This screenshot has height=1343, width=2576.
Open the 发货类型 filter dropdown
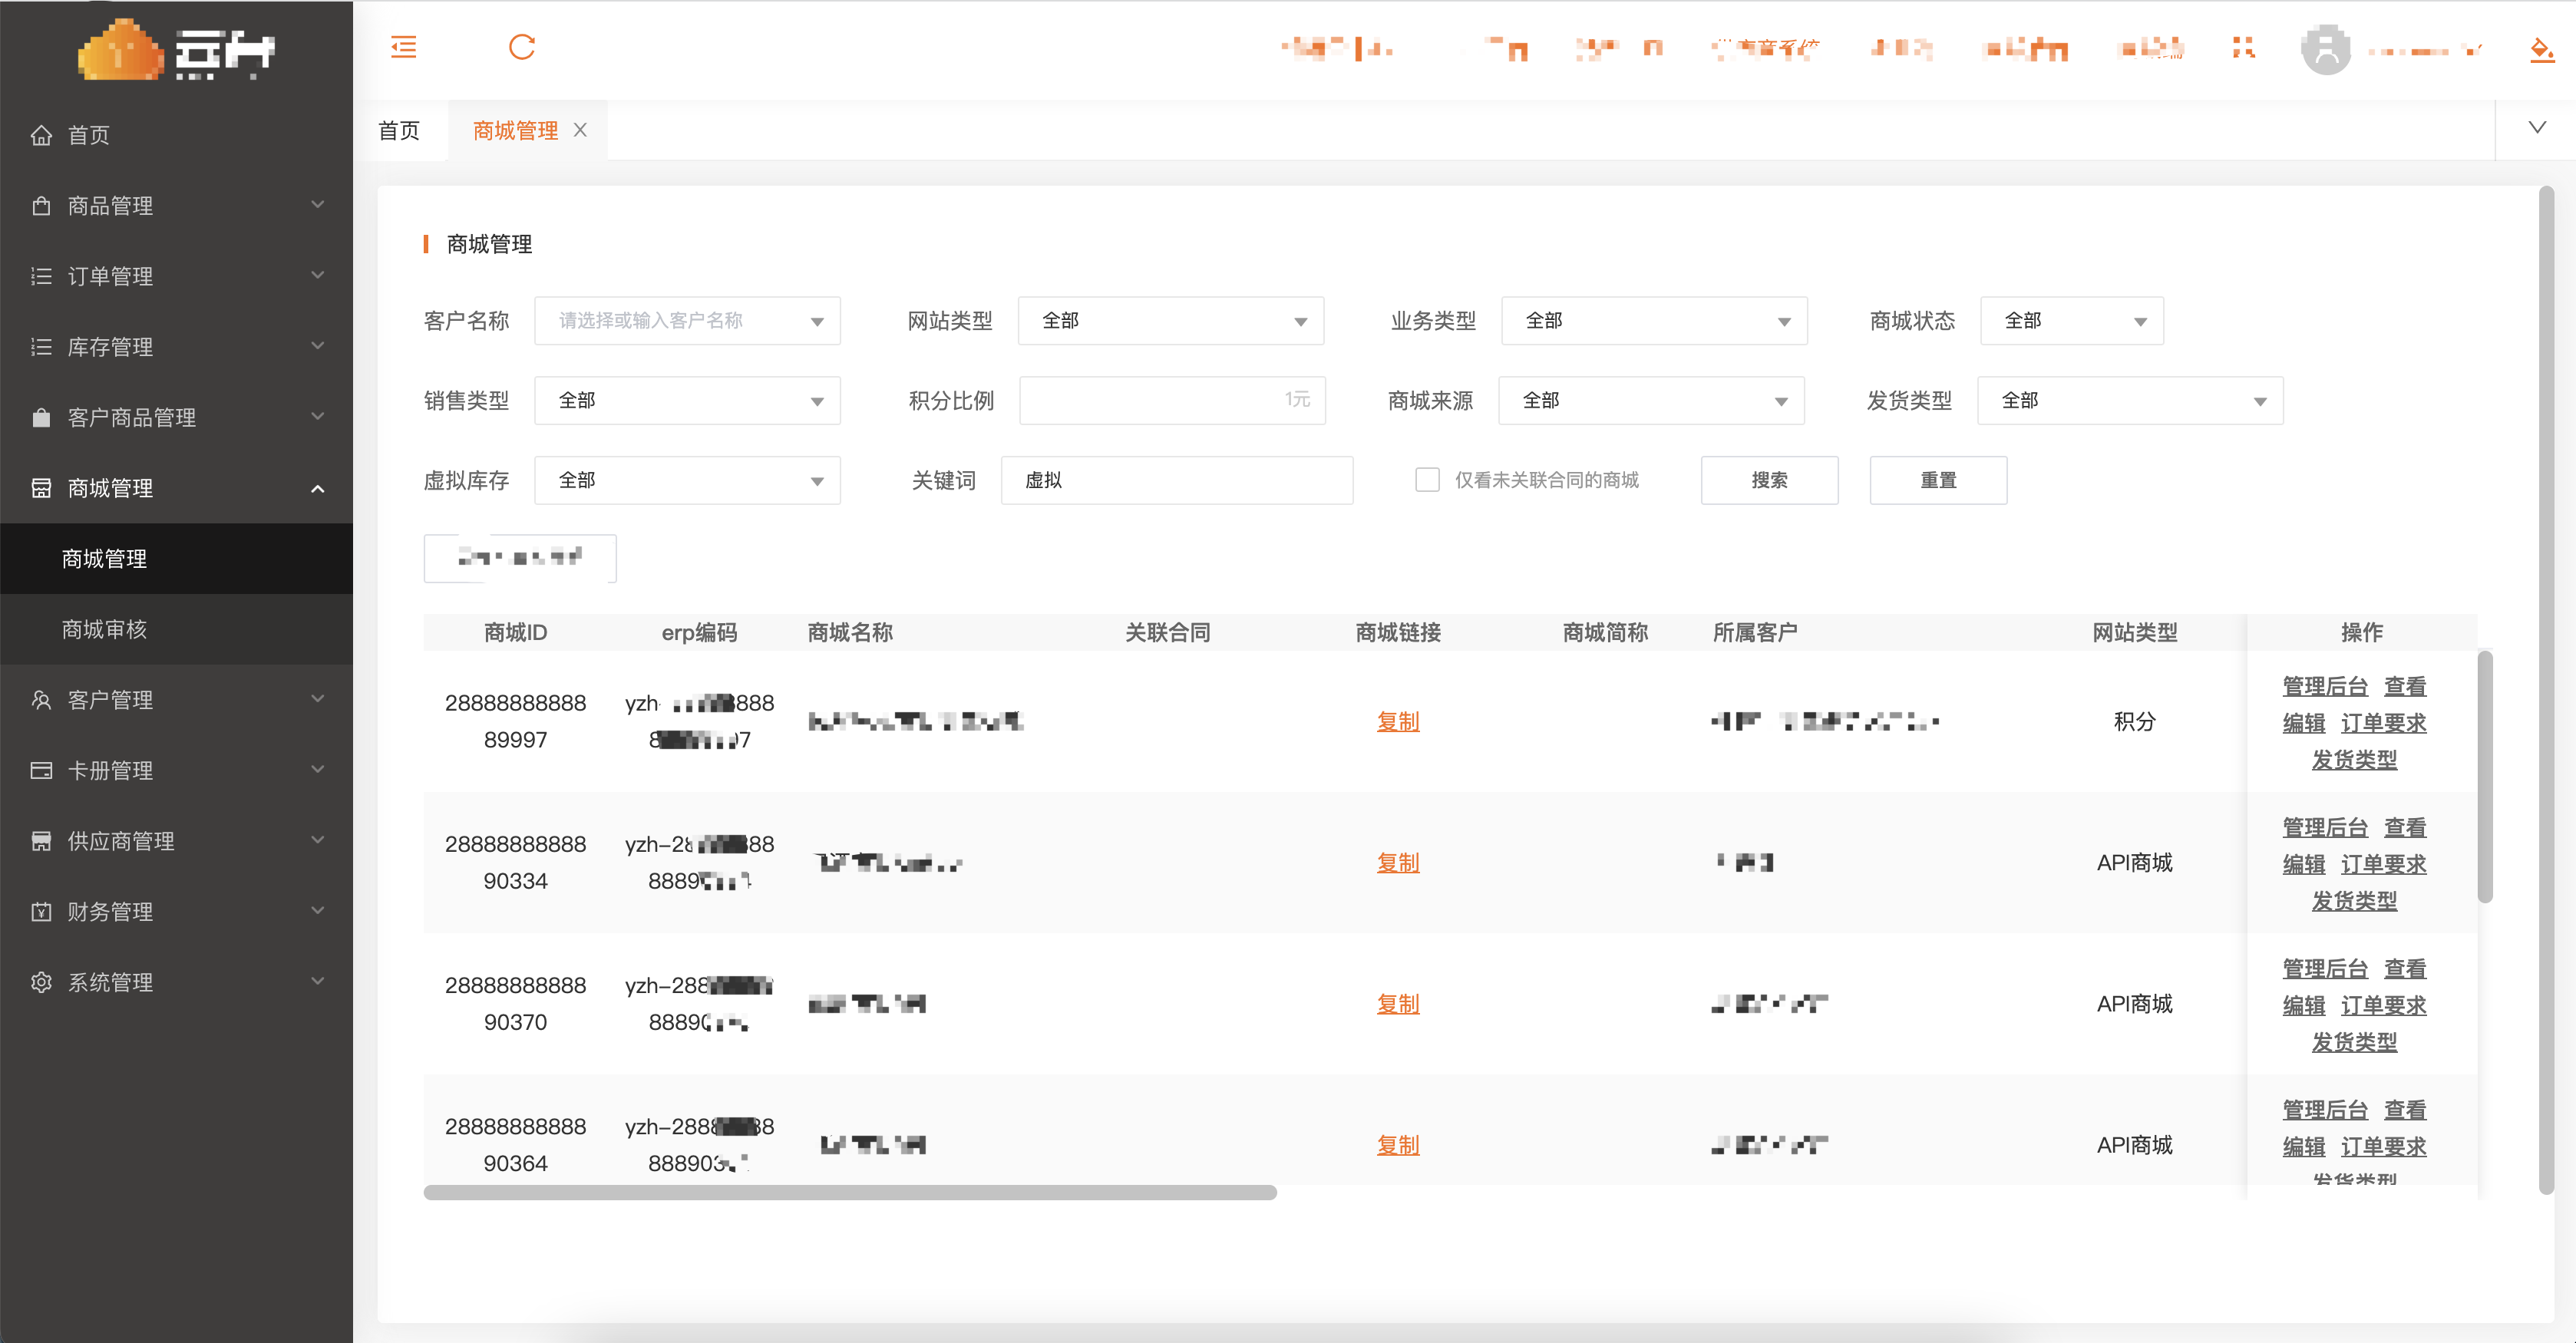2130,400
